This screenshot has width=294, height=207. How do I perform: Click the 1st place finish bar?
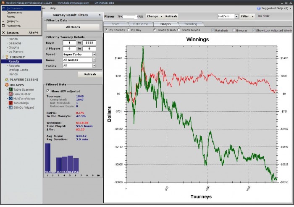[47, 158]
